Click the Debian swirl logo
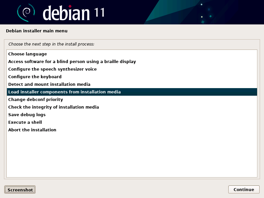The image size is (264, 198). click(x=26, y=13)
